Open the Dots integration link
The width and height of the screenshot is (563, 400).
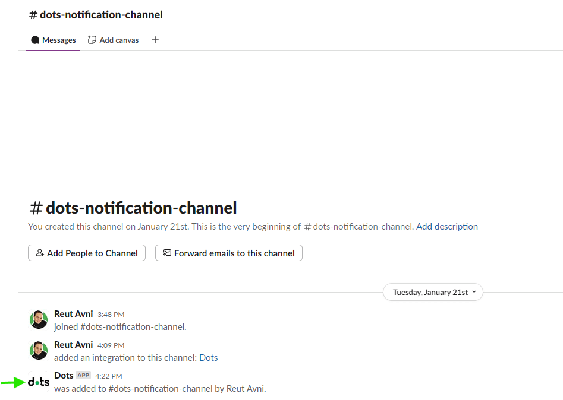click(x=208, y=358)
